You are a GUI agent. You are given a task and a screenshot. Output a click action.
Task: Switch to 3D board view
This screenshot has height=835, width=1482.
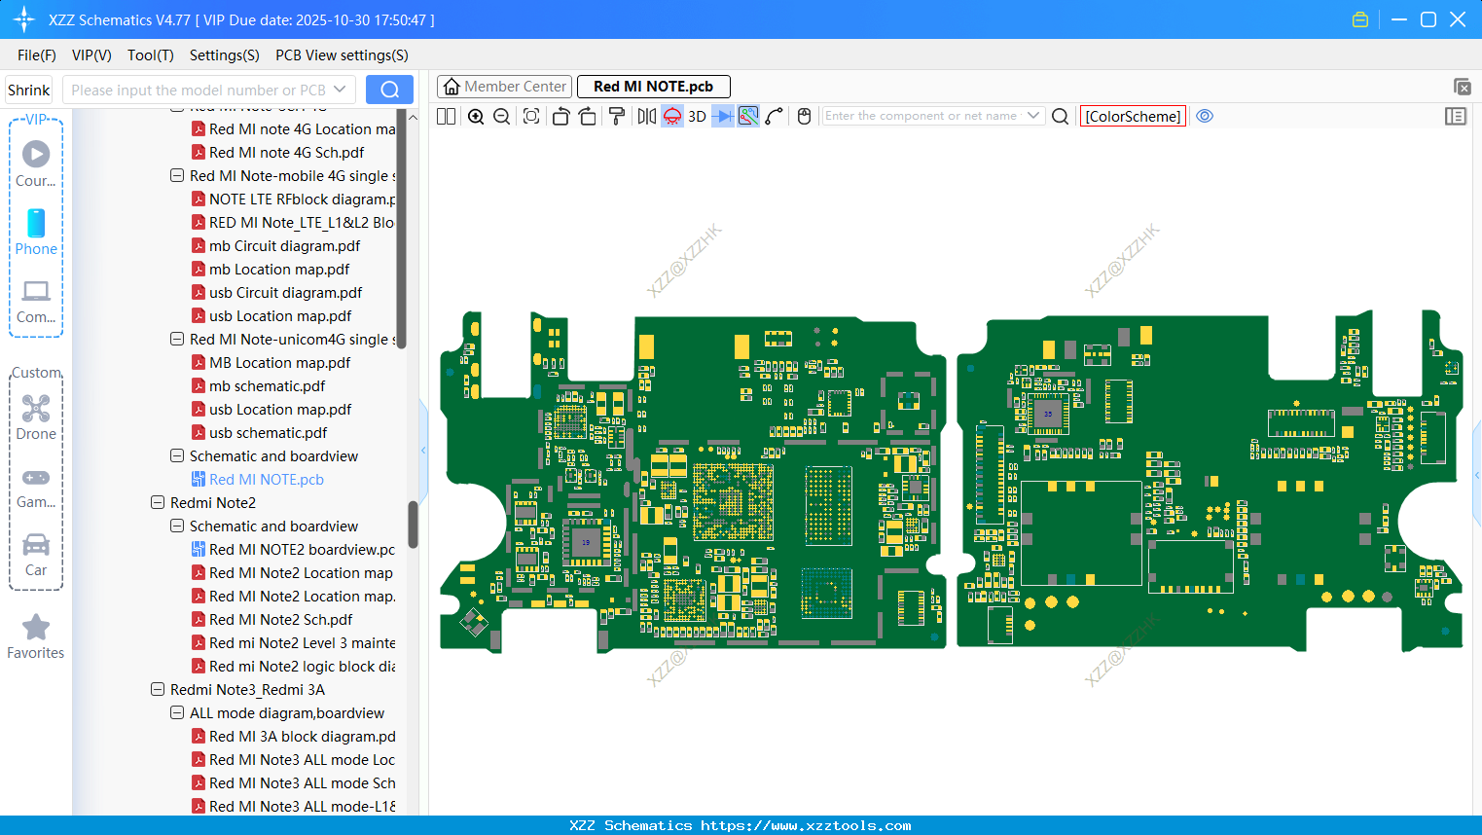[697, 117]
